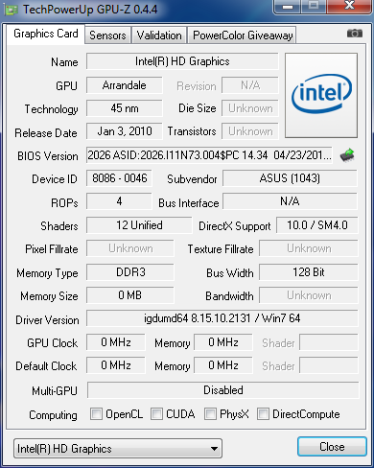Click the camera screenshot icon
This screenshot has width=374, height=468.
point(355,34)
